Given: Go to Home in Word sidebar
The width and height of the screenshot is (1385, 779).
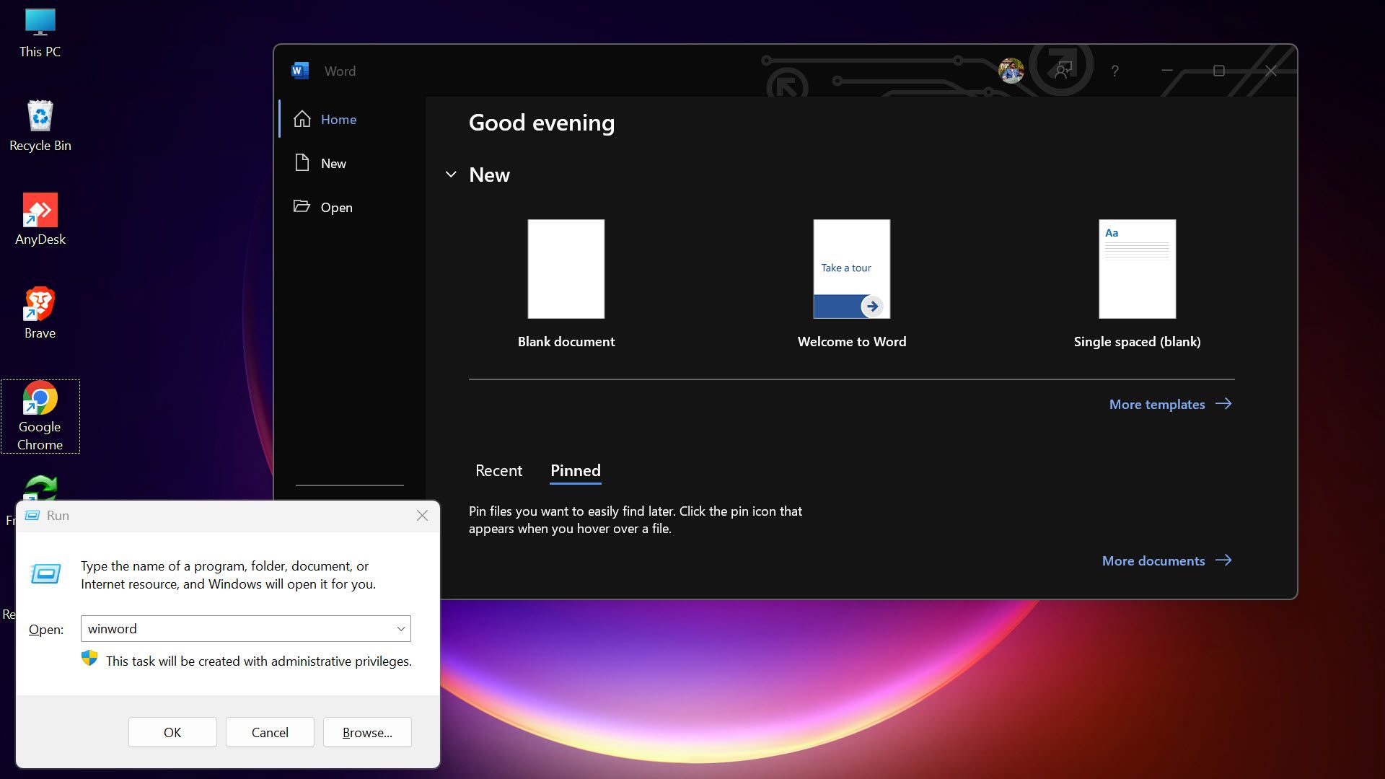Looking at the screenshot, I should [x=351, y=119].
